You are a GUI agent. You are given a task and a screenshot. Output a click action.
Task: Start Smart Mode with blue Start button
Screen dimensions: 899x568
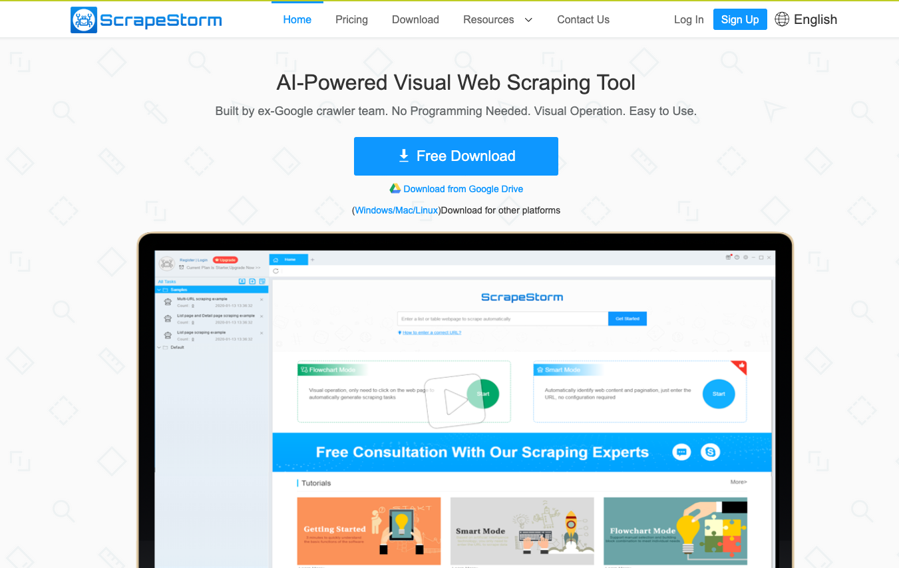tap(719, 394)
